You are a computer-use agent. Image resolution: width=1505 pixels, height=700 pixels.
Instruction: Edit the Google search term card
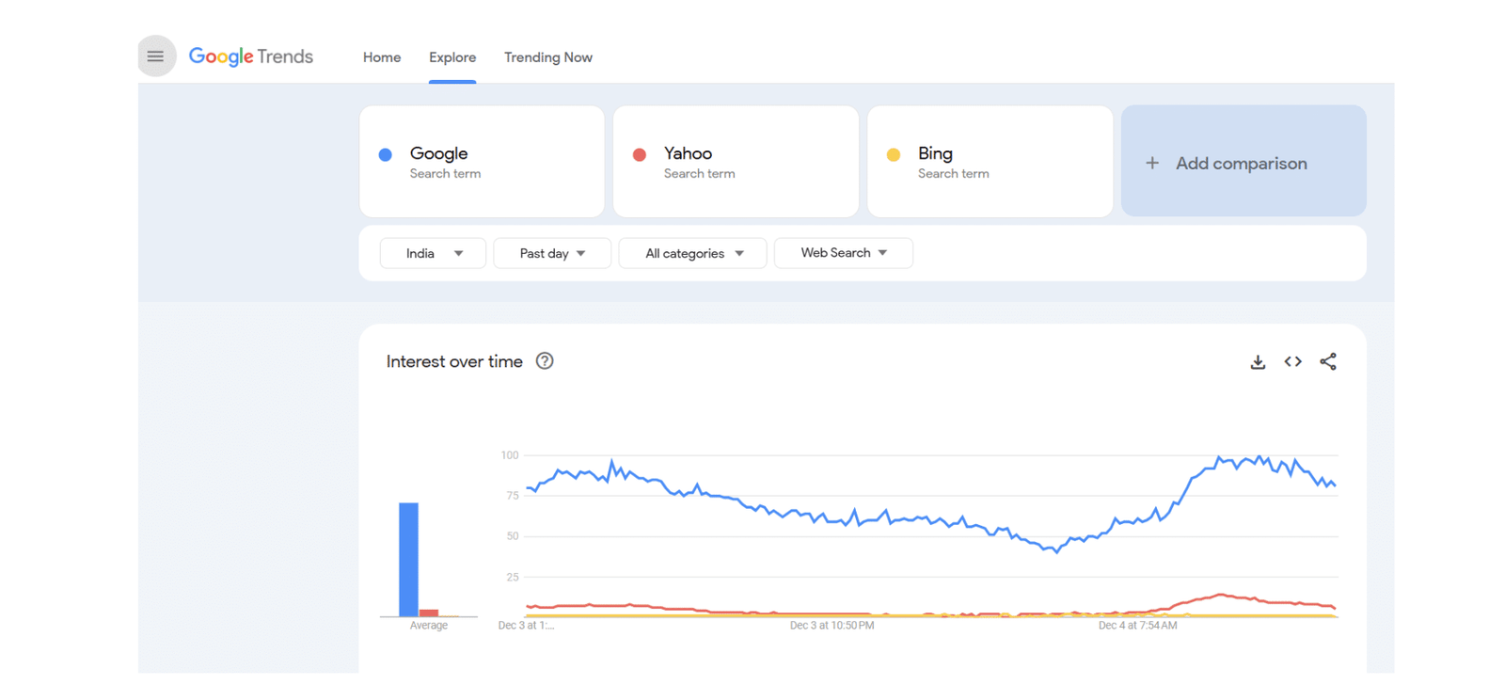(482, 162)
